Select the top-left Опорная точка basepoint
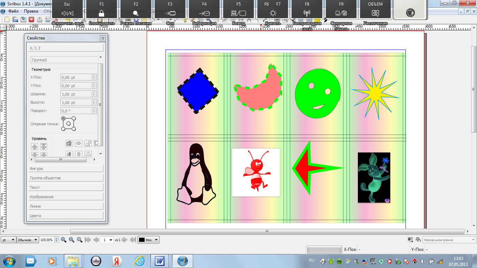 point(64,119)
